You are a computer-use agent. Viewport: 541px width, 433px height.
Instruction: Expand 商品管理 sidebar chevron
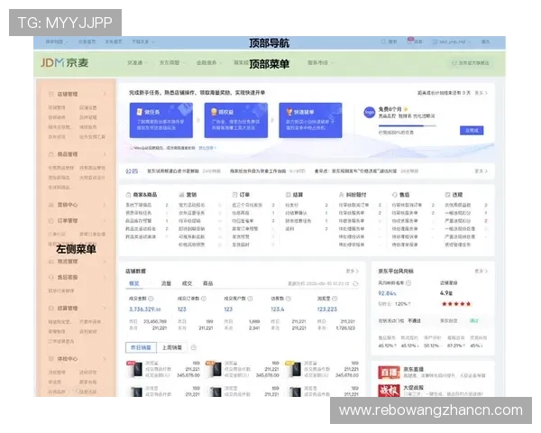[x=105, y=154]
